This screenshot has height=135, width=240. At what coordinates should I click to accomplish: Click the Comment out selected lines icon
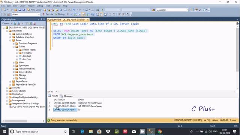coord(110,14)
